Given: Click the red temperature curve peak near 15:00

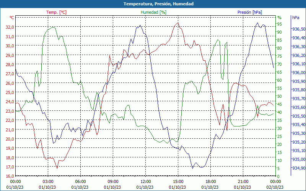Looking at the screenshot, I should [177, 23].
